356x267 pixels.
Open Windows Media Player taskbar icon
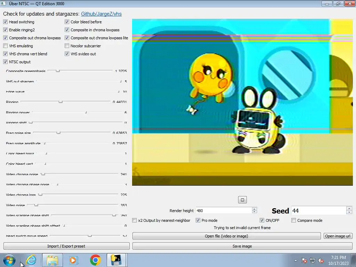(x=74, y=260)
